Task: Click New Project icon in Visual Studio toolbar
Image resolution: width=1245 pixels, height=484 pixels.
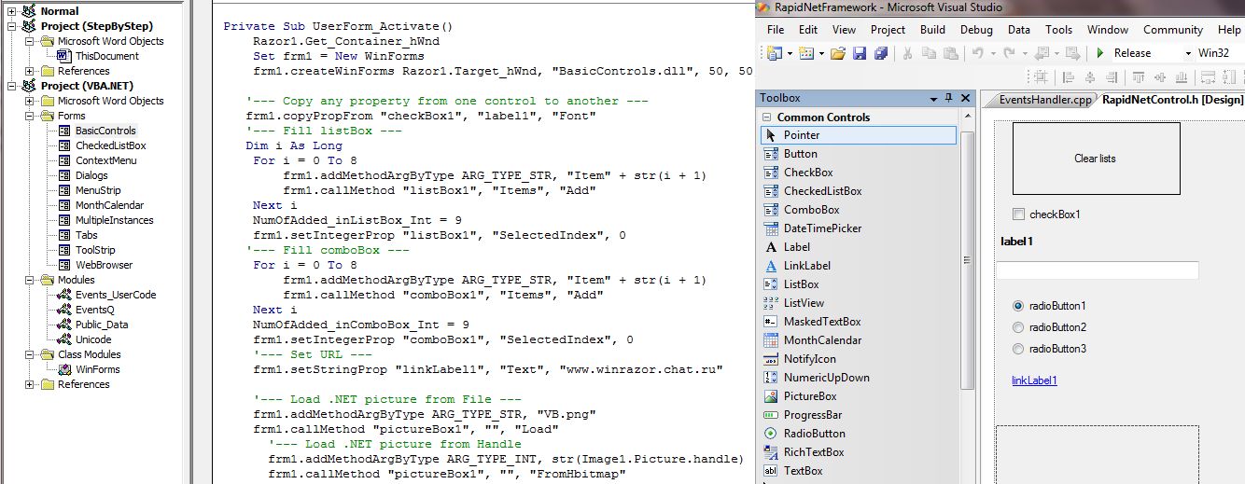Action: [773, 53]
